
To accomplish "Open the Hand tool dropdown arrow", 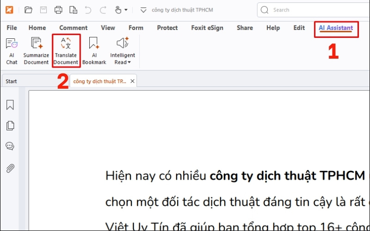I will (x=126, y=10).
